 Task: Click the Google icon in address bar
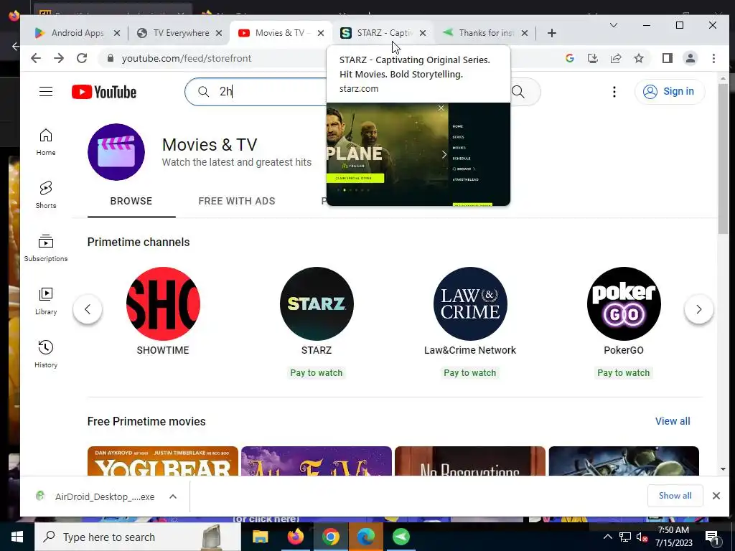[x=569, y=58]
